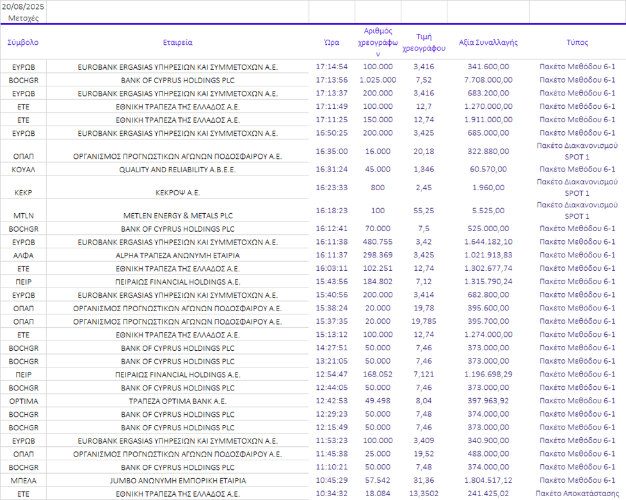Select quantity cell 184.802
The height and width of the screenshot is (500, 626).
click(x=378, y=282)
